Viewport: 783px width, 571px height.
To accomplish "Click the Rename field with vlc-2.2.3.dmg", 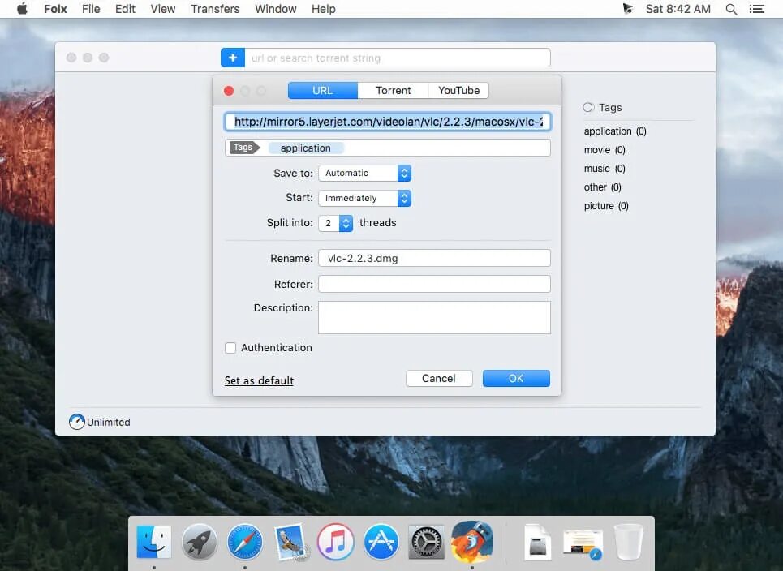I will (434, 258).
